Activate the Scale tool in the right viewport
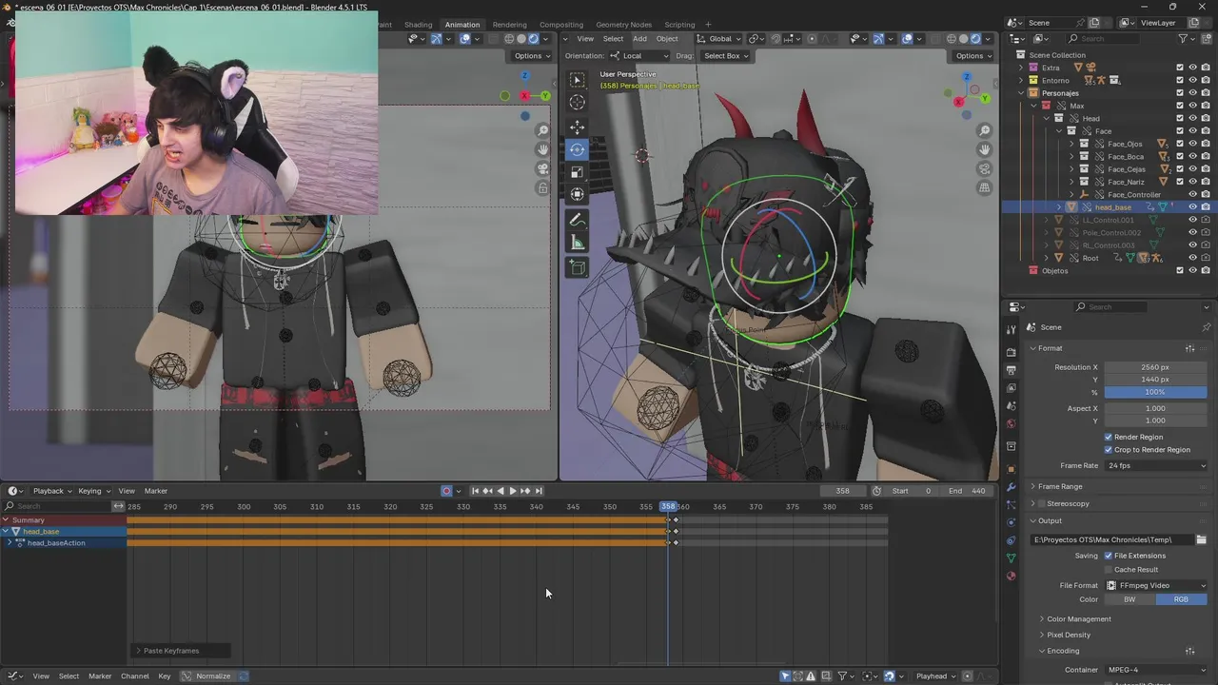 [x=577, y=172]
